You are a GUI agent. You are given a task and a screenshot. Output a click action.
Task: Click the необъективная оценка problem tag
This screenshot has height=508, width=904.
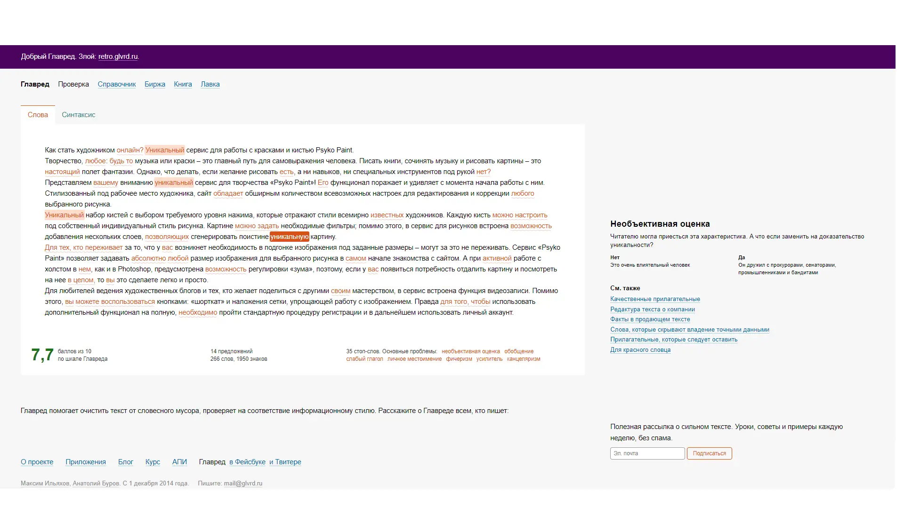(470, 351)
